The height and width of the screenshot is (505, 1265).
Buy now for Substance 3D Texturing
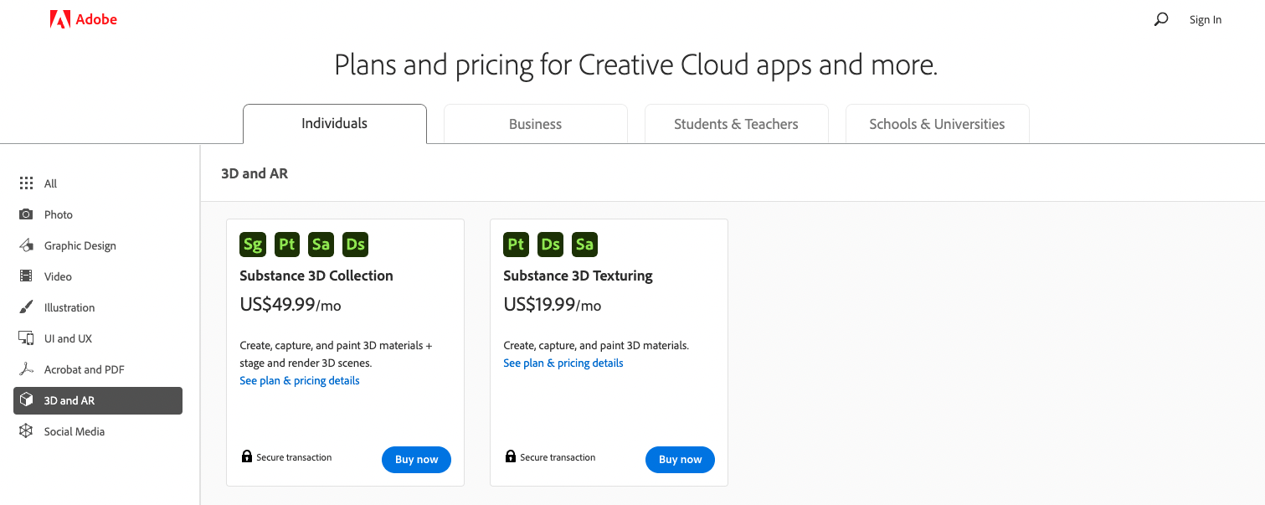tap(680, 460)
